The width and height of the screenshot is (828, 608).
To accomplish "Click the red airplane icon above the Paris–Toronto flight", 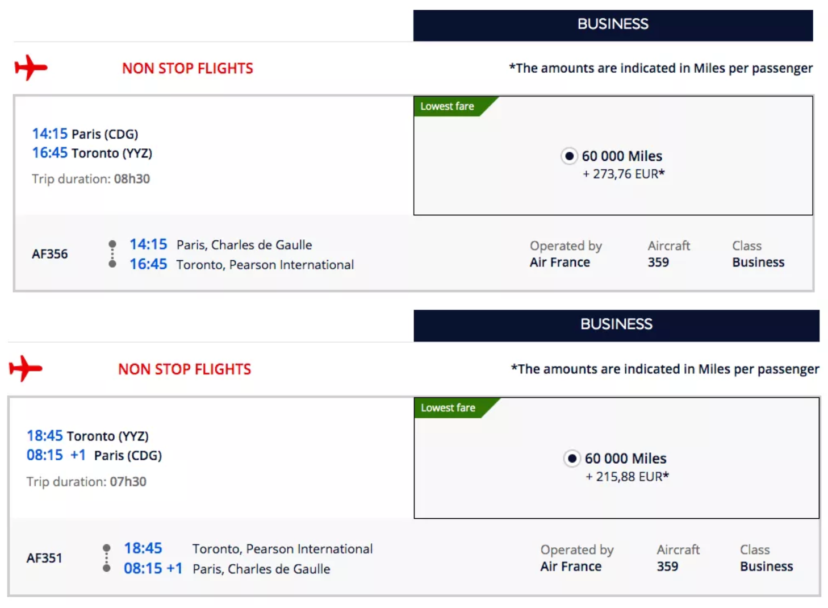I will pos(31,68).
